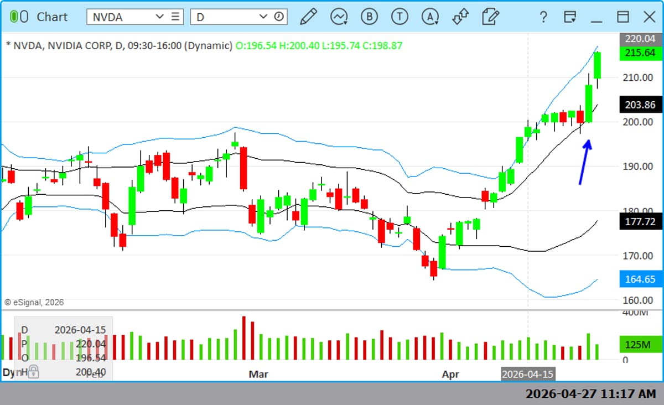Maximize the Chart window

coord(623,17)
